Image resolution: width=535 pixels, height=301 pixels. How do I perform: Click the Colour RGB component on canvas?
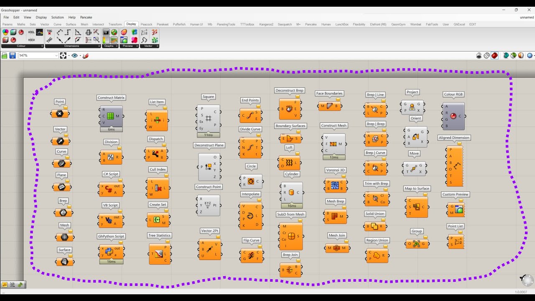pyautogui.click(x=453, y=116)
